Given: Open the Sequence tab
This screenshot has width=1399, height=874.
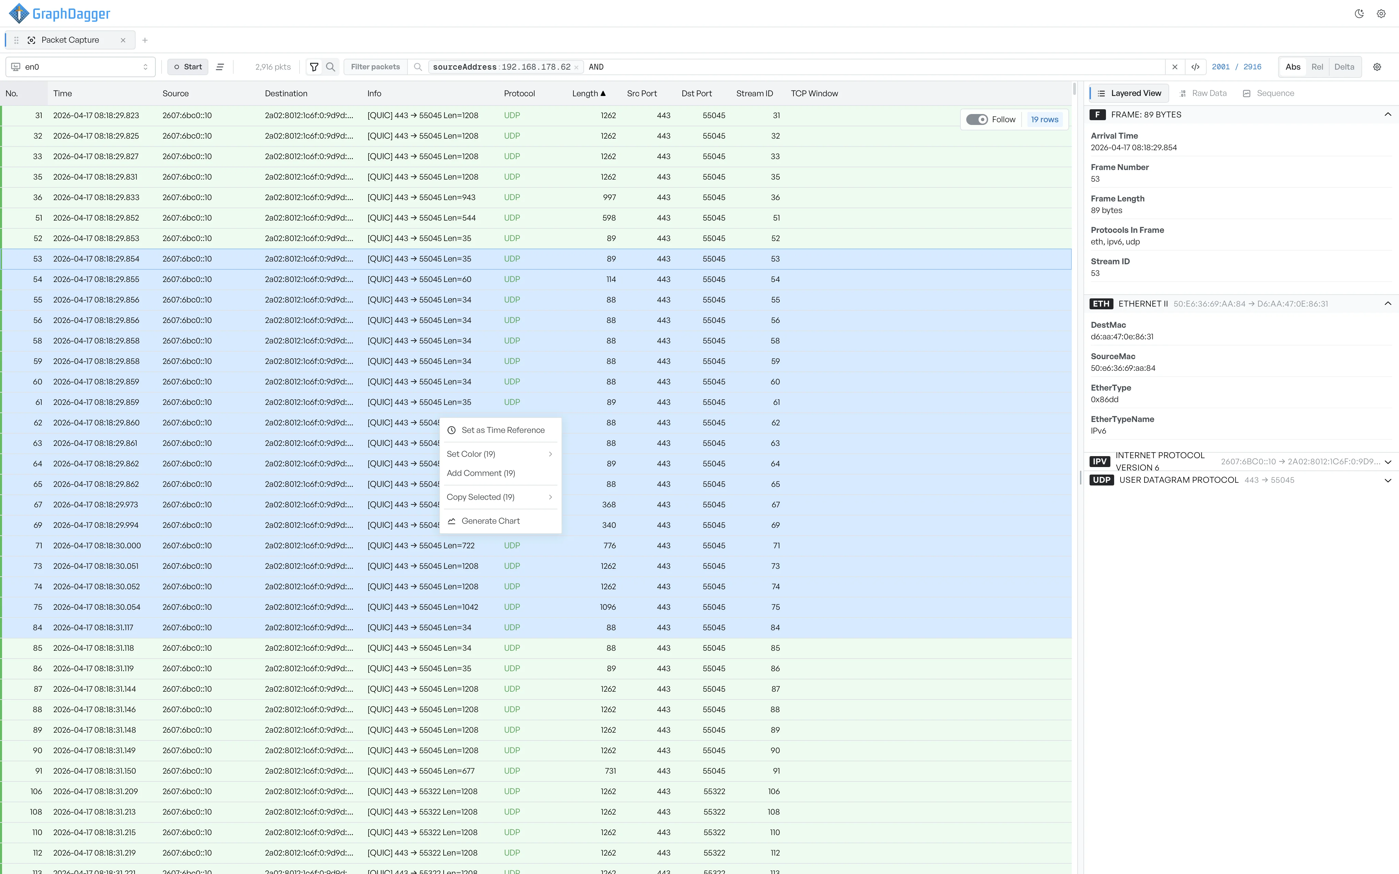Looking at the screenshot, I should click(x=1268, y=93).
